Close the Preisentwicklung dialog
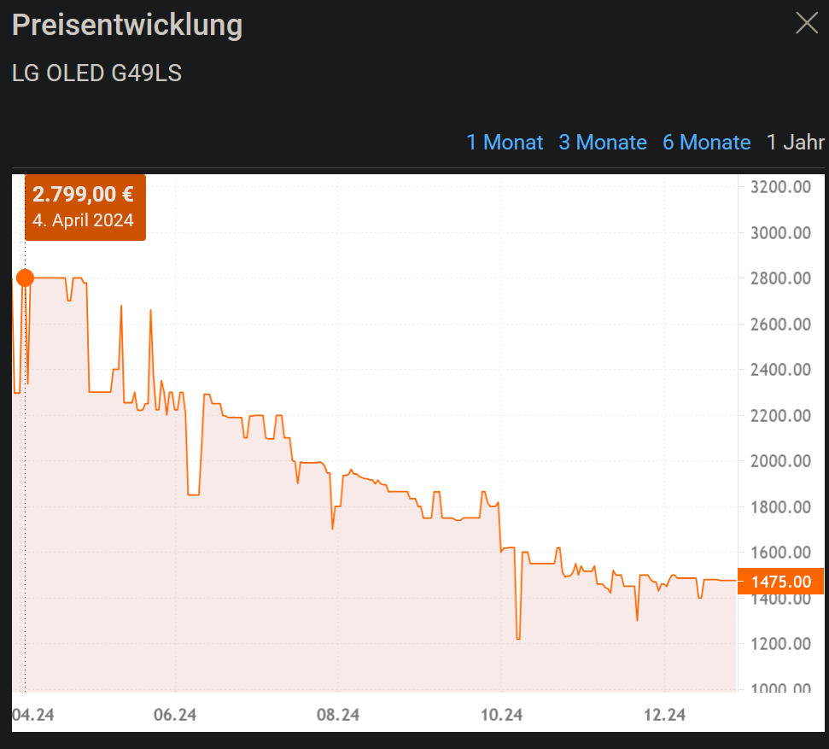Viewport: 829px width, 749px height. point(807,23)
